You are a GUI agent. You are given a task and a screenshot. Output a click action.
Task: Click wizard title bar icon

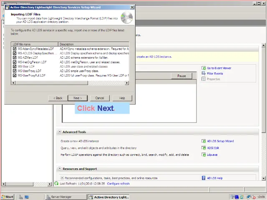click(x=8, y=7)
